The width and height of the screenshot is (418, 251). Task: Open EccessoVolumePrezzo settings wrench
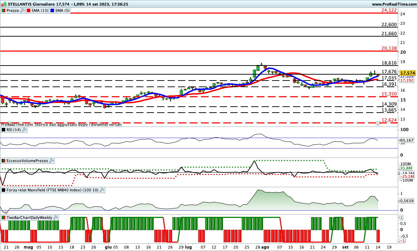tap(51, 161)
